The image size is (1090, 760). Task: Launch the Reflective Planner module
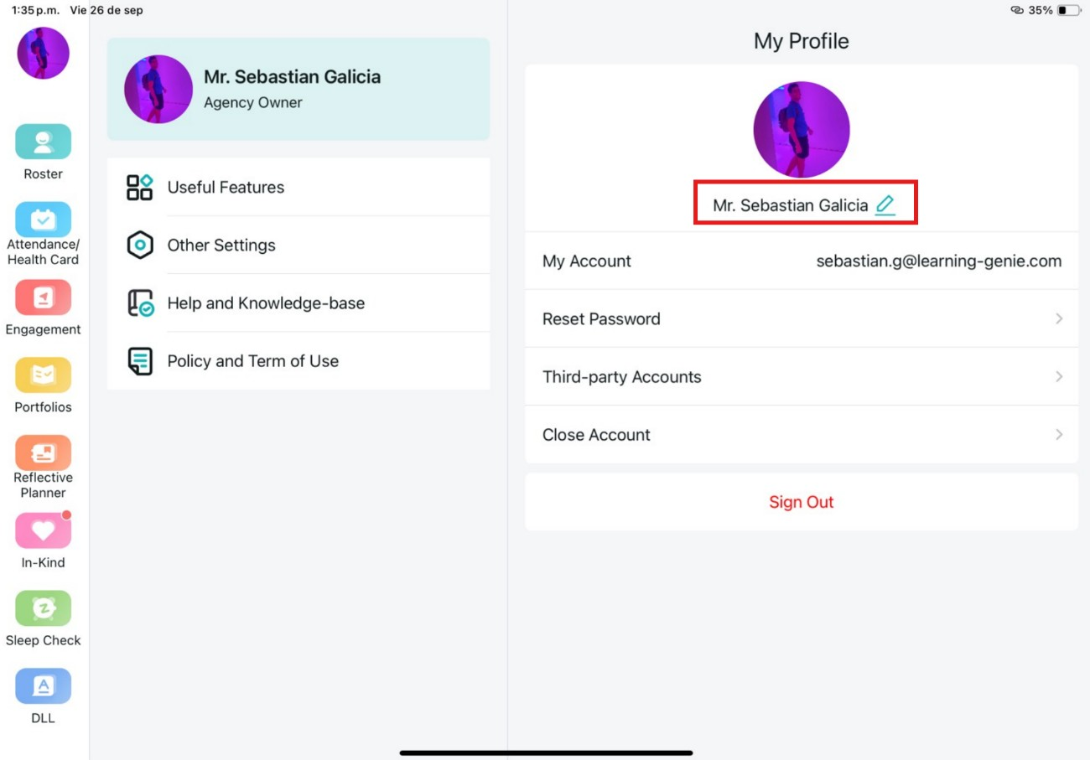coord(43,452)
